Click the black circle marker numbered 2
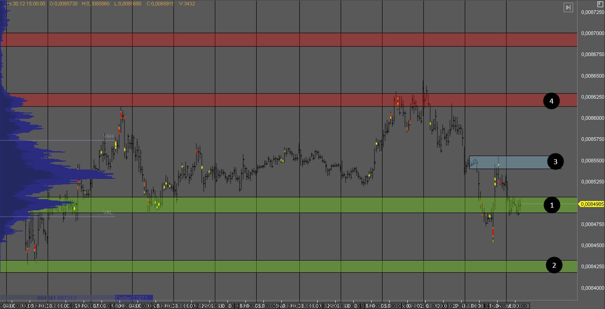605x309 pixels. 554,265
